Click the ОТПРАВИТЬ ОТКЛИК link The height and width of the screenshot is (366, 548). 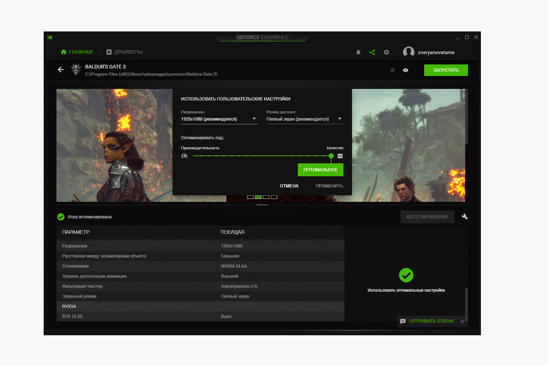(432, 321)
